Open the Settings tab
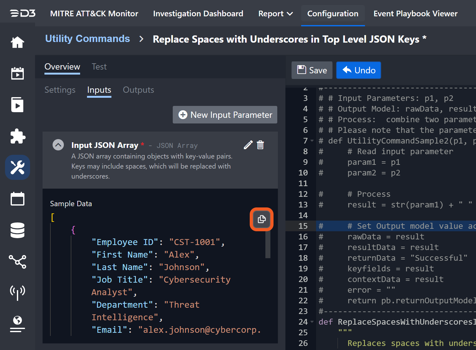The image size is (476, 350). 60,90
